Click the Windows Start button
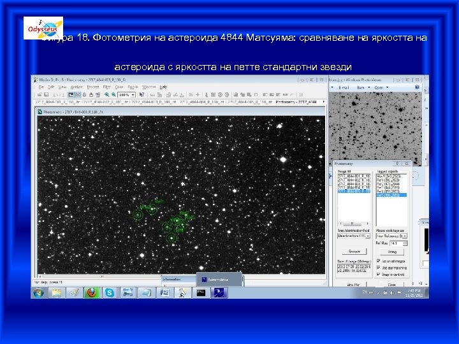 (x=39, y=293)
